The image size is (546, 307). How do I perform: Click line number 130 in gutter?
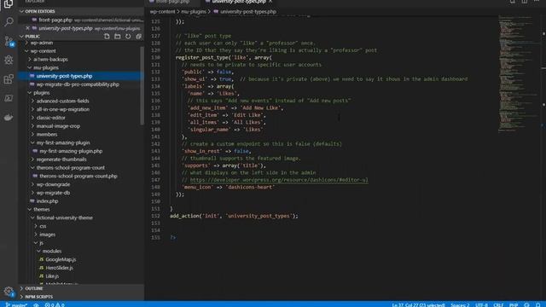[x=155, y=57]
